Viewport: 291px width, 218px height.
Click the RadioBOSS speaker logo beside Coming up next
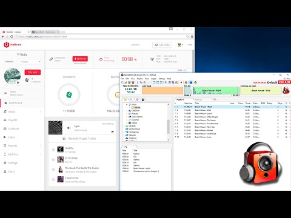[x=286, y=90]
